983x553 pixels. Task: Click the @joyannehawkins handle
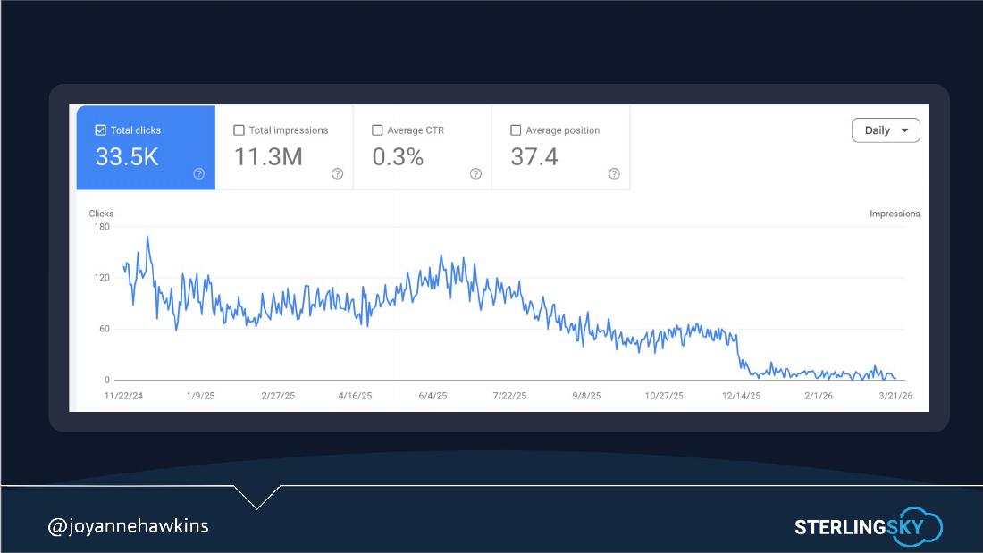tap(128, 526)
